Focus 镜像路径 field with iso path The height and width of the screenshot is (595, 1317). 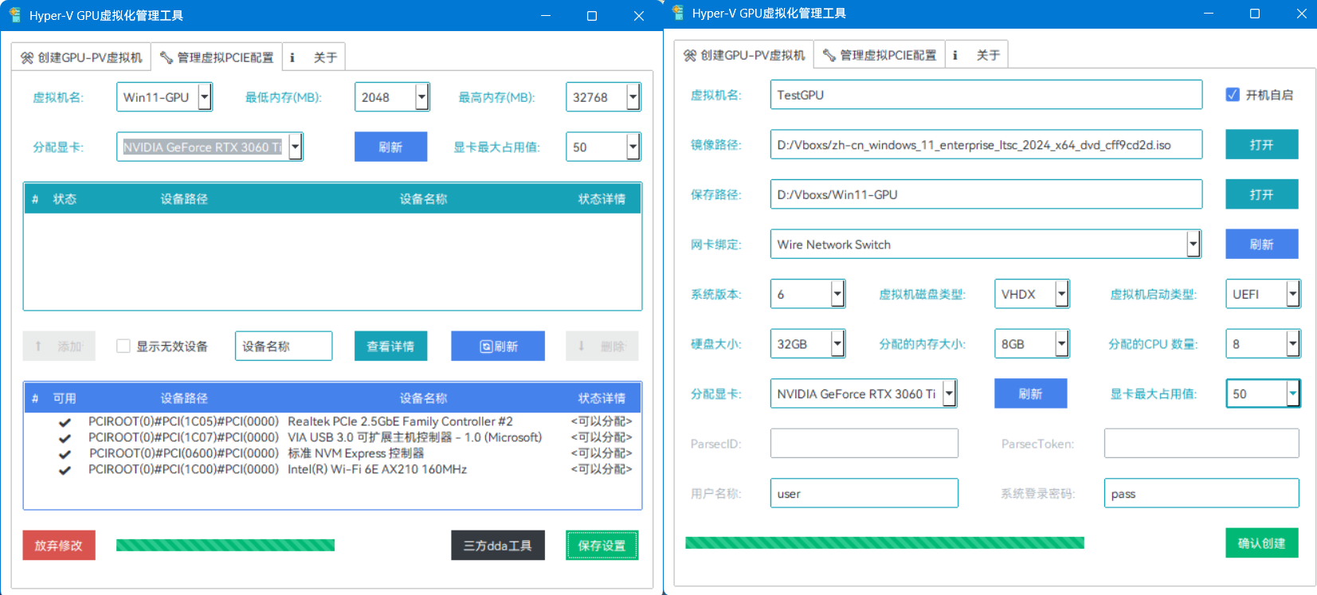[986, 145]
